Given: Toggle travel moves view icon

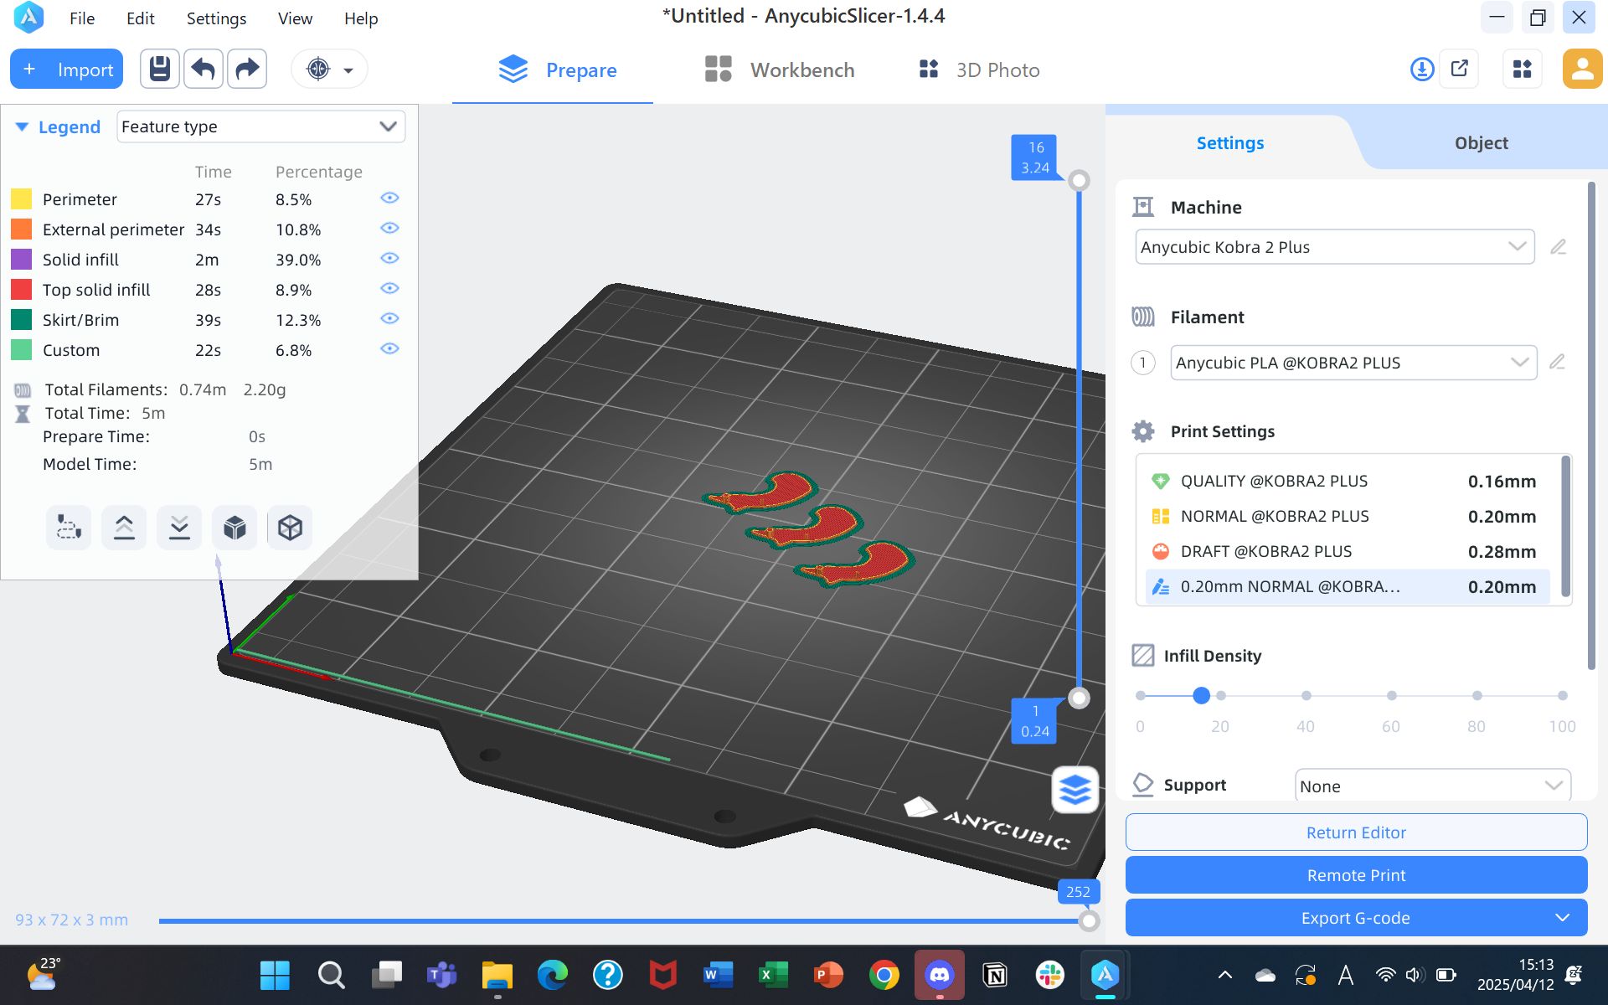Looking at the screenshot, I should [69, 528].
